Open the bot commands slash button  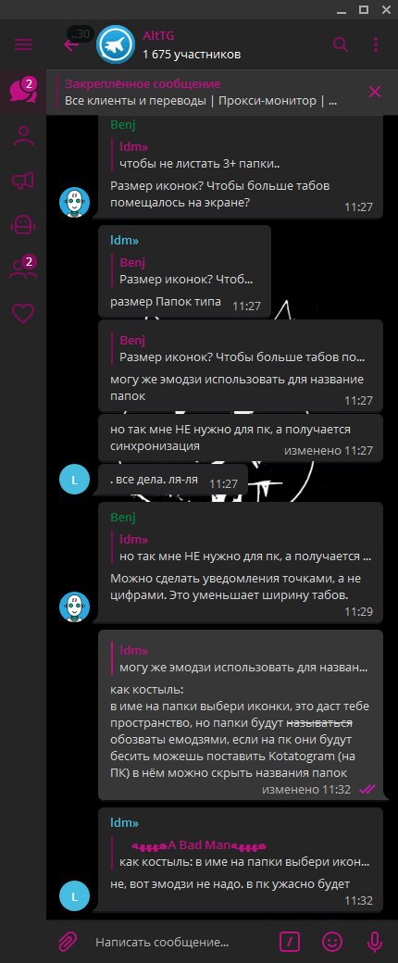point(290,941)
